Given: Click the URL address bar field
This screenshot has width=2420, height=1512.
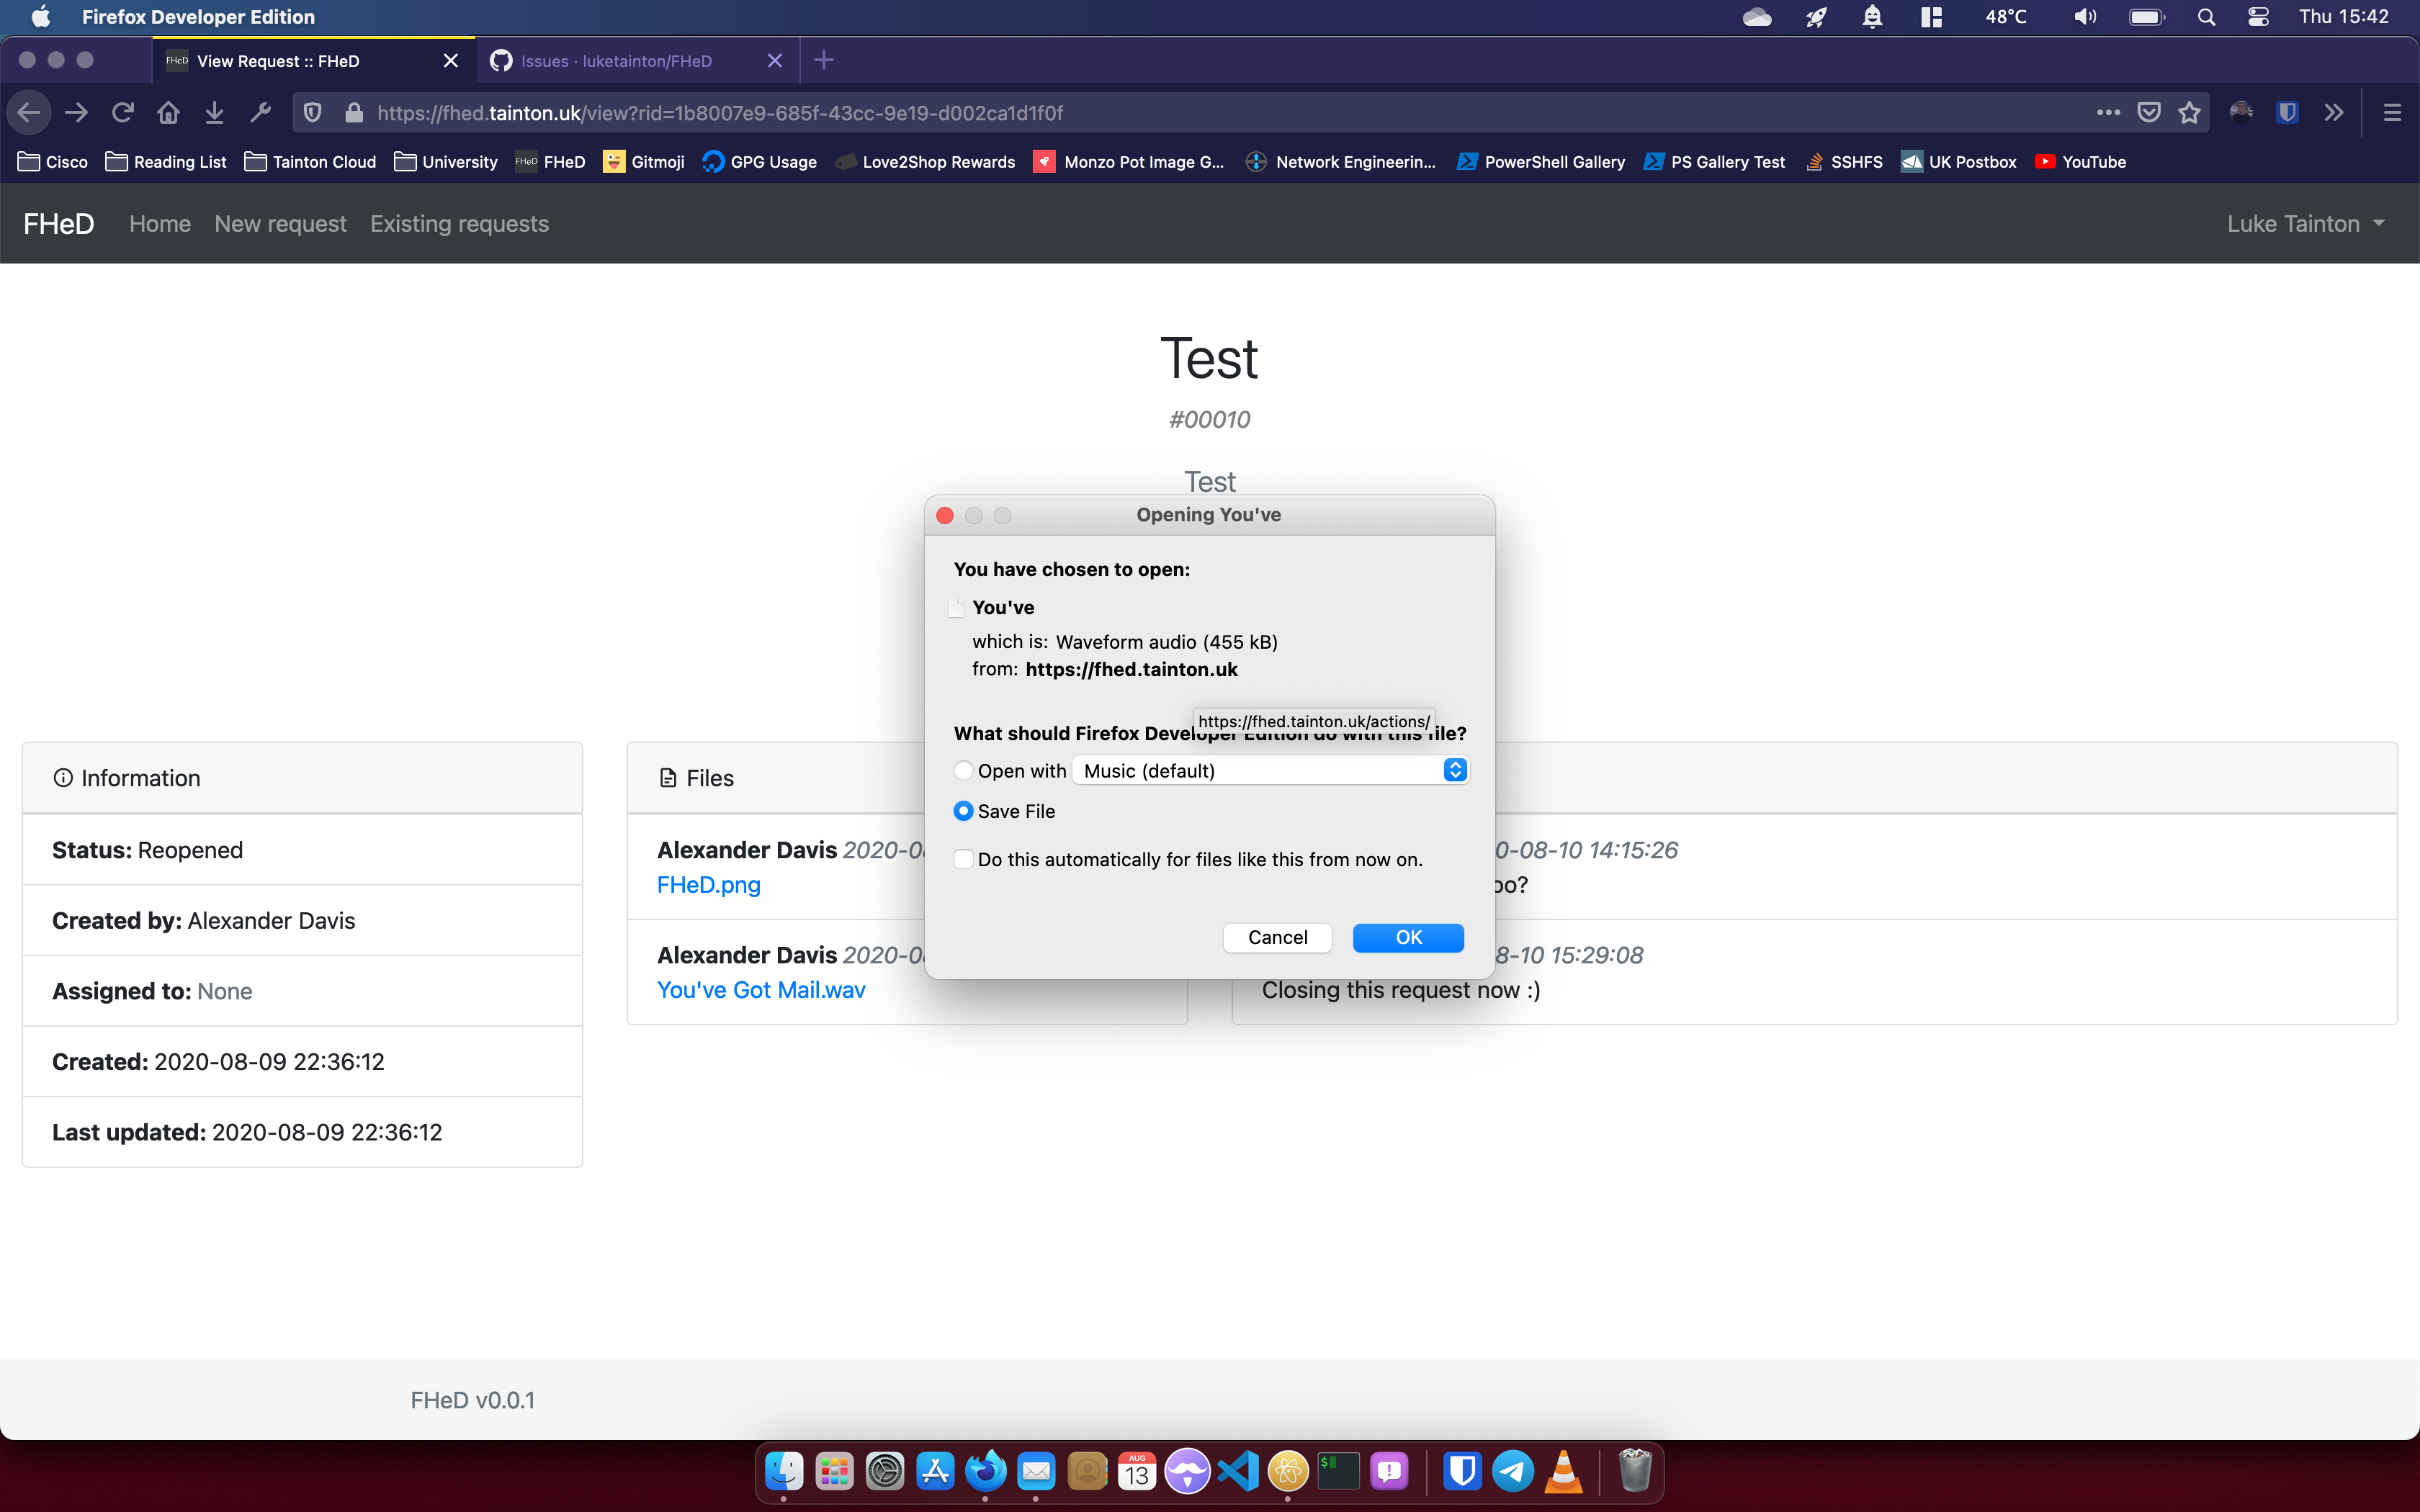Looking at the screenshot, I should point(1200,113).
